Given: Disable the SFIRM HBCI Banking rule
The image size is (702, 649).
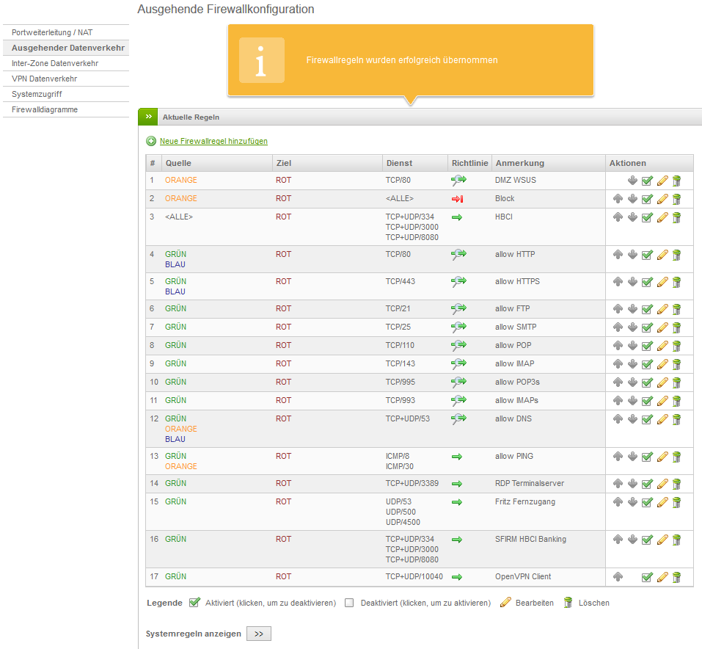Looking at the screenshot, I should point(647,540).
